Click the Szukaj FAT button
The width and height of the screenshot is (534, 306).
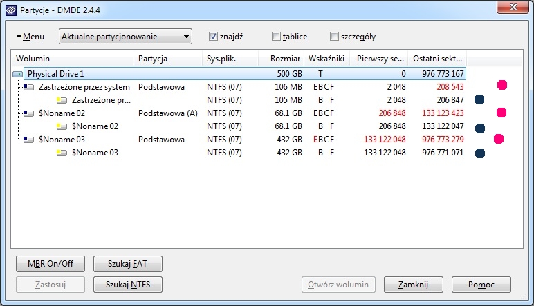click(x=128, y=264)
